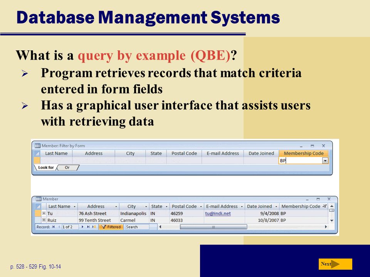Open State column dropdown in Member table

coord(166,207)
